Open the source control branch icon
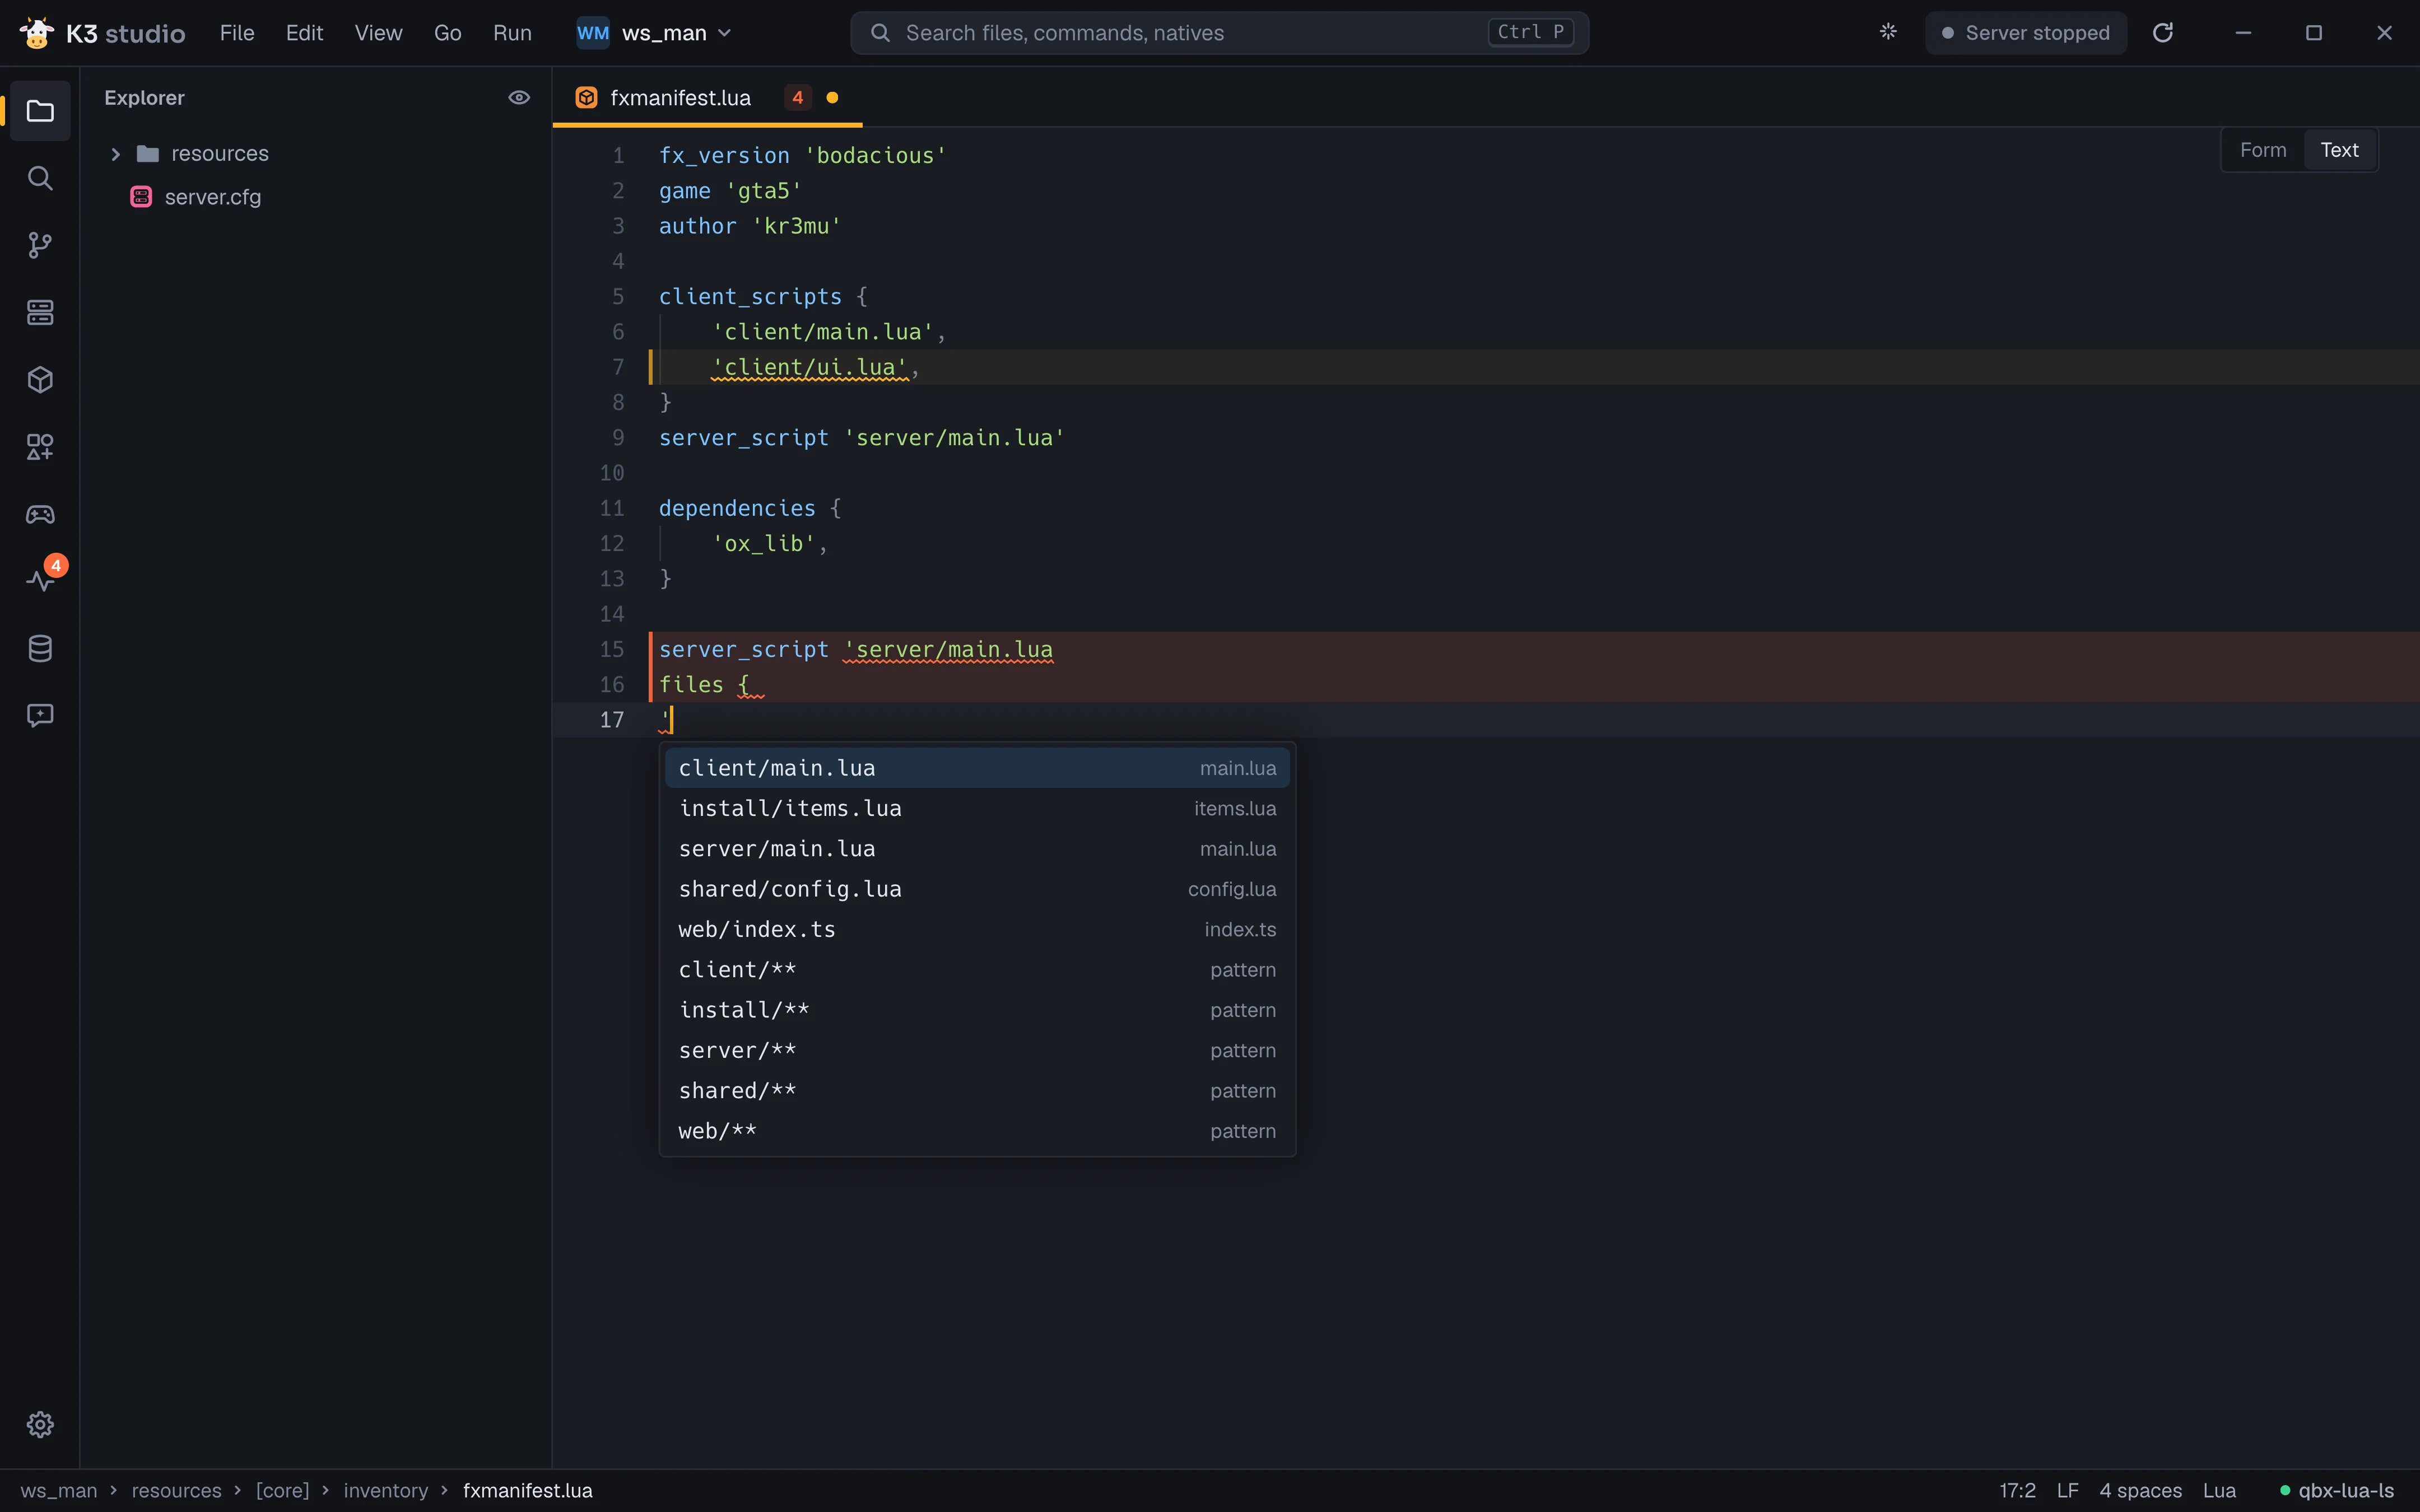 pos(40,245)
